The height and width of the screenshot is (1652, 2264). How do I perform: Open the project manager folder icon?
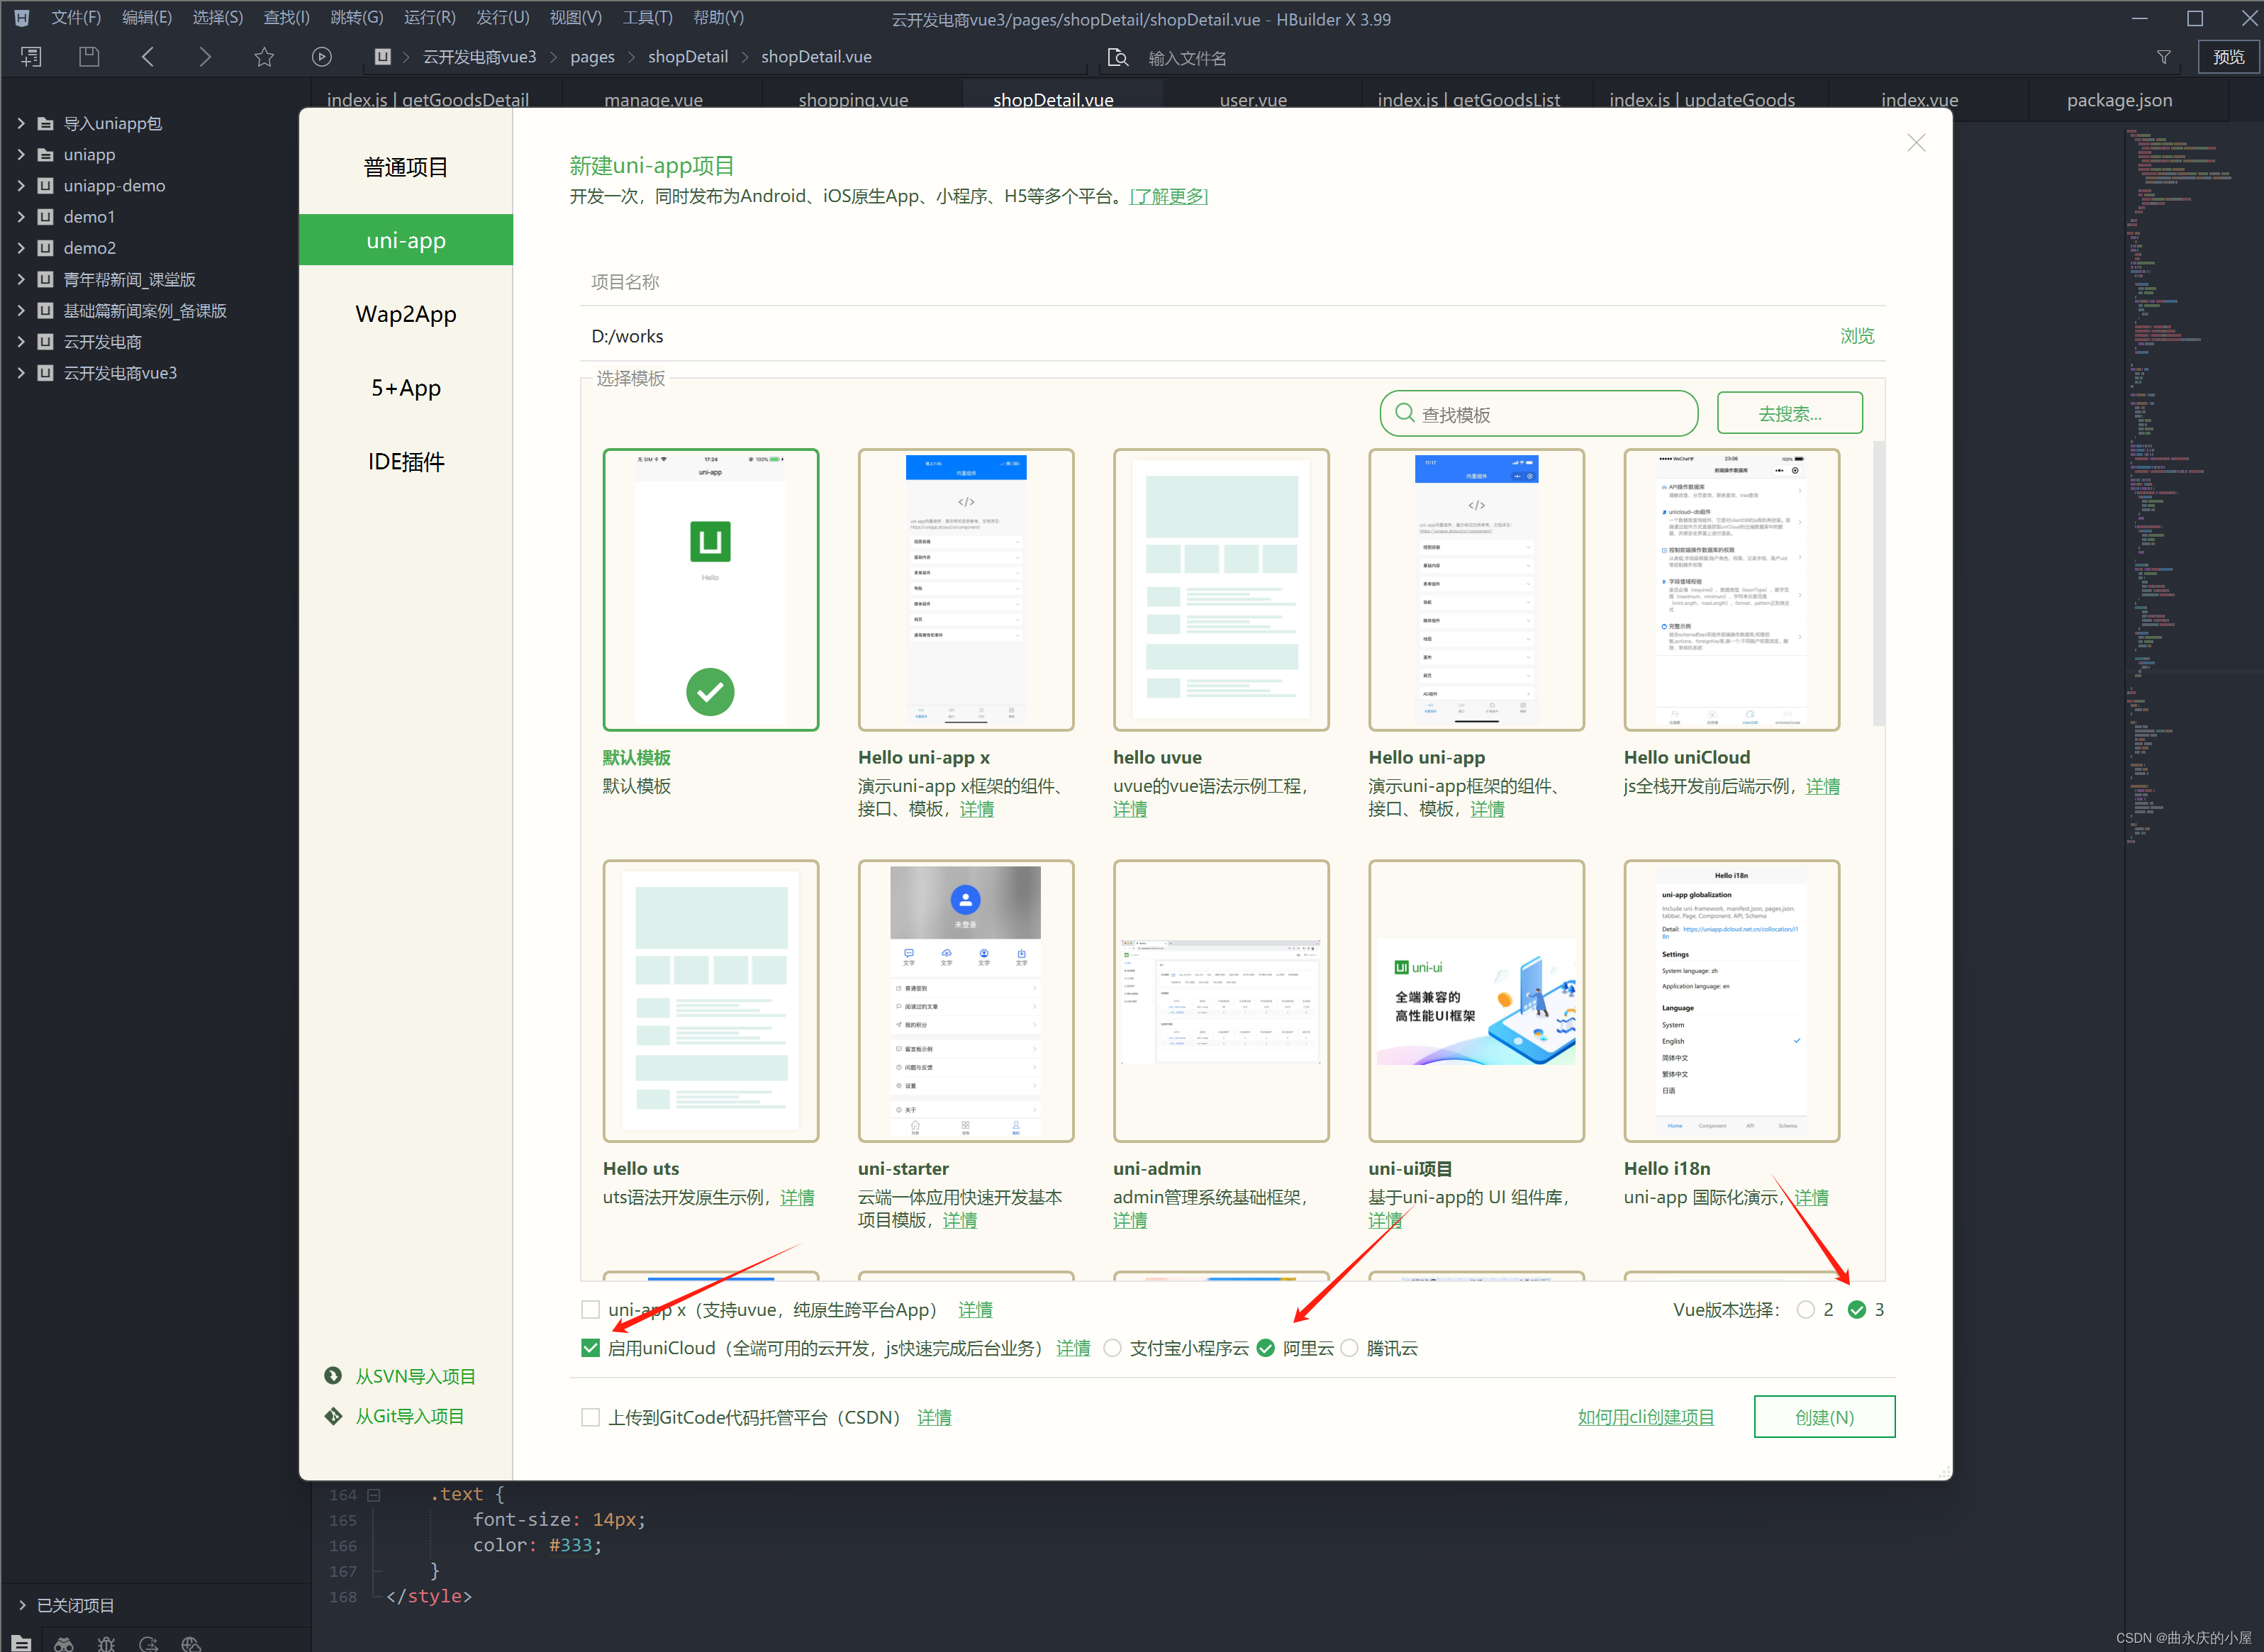point(21,1643)
